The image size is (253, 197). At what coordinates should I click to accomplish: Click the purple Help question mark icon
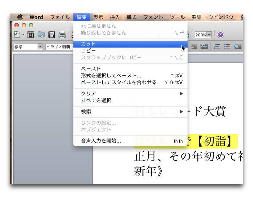(220, 35)
